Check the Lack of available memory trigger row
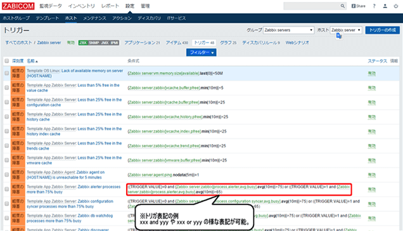This screenshot has height=231, width=403. click(7, 73)
